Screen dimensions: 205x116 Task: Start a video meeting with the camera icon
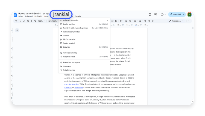point(162,14)
